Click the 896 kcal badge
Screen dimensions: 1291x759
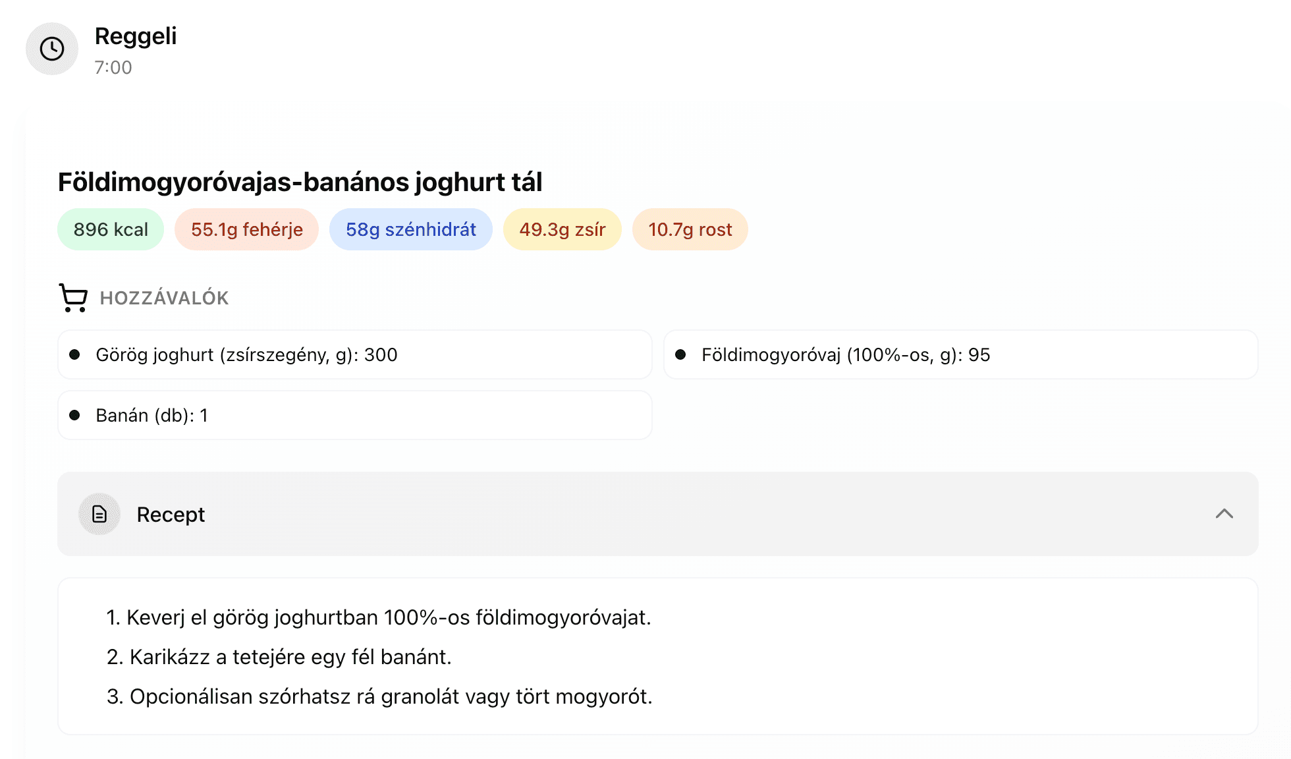tap(111, 229)
